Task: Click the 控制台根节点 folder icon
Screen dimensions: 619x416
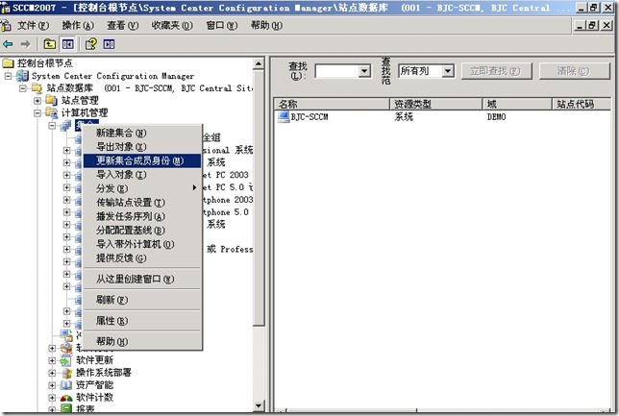Action: pyautogui.click(x=8, y=63)
